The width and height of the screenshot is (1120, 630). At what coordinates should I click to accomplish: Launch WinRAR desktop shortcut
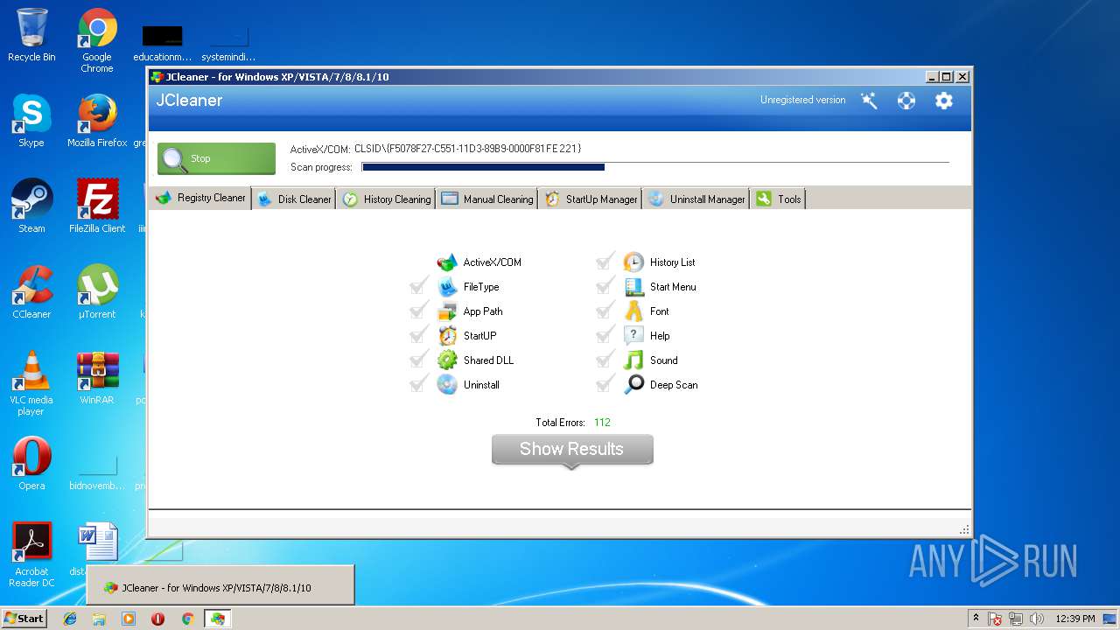[x=97, y=378]
